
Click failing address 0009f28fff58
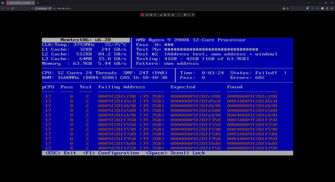pos(117,148)
